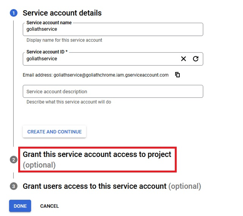Viewport: 243px width, 216px height.
Task: Regenerate the Service account ID
Action: pos(196,59)
